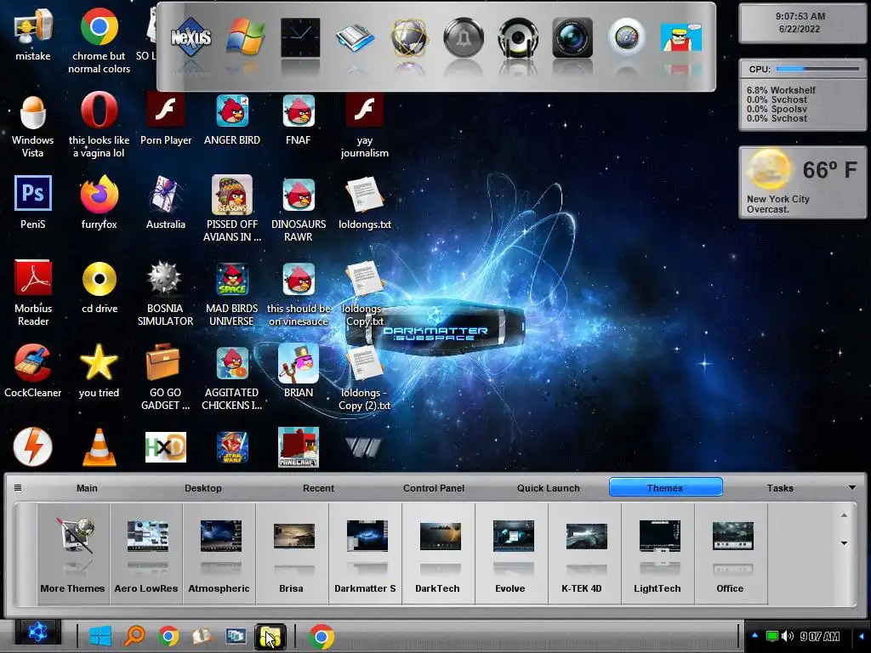Click the system tray volume speaker icon
871x653 pixels.
click(x=787, y=636)
